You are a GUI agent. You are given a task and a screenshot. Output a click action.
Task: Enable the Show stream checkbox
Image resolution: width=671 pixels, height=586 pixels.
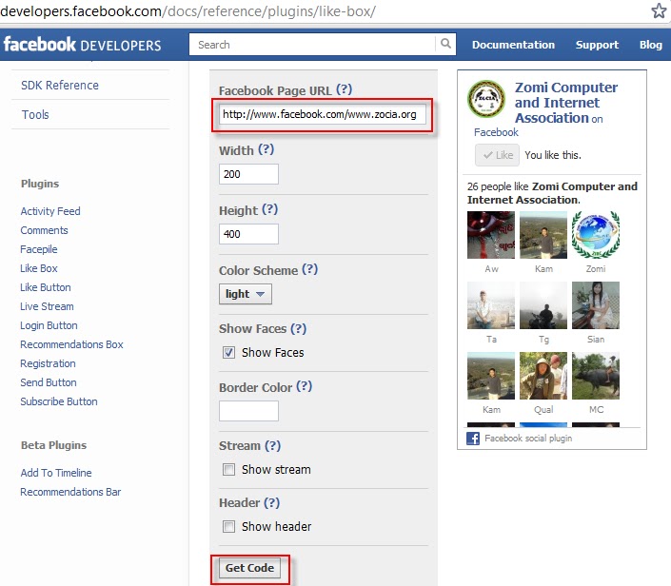229,470
